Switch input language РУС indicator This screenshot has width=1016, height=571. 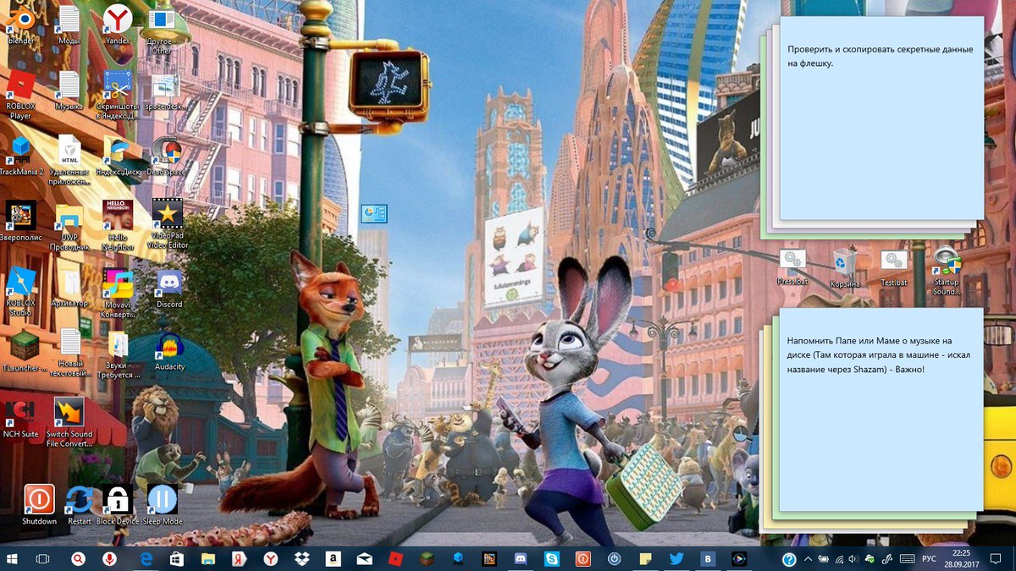(x=929, y=559)
